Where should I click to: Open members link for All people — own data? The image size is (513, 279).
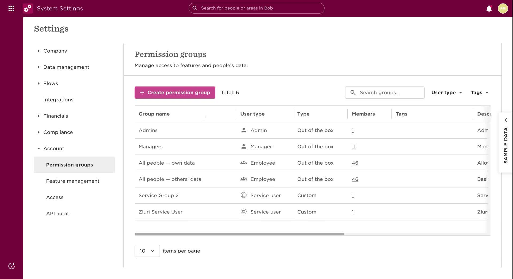(x=355, y=163)
